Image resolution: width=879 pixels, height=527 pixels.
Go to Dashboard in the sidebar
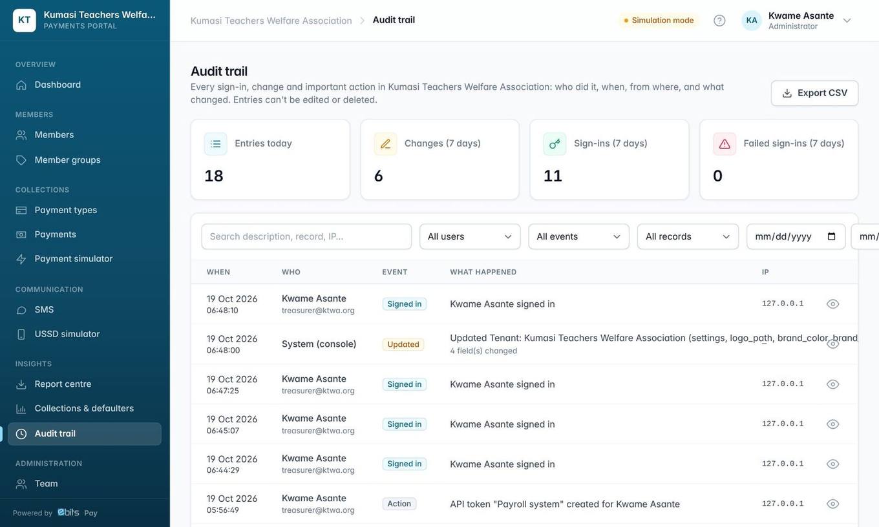[85, 85]
